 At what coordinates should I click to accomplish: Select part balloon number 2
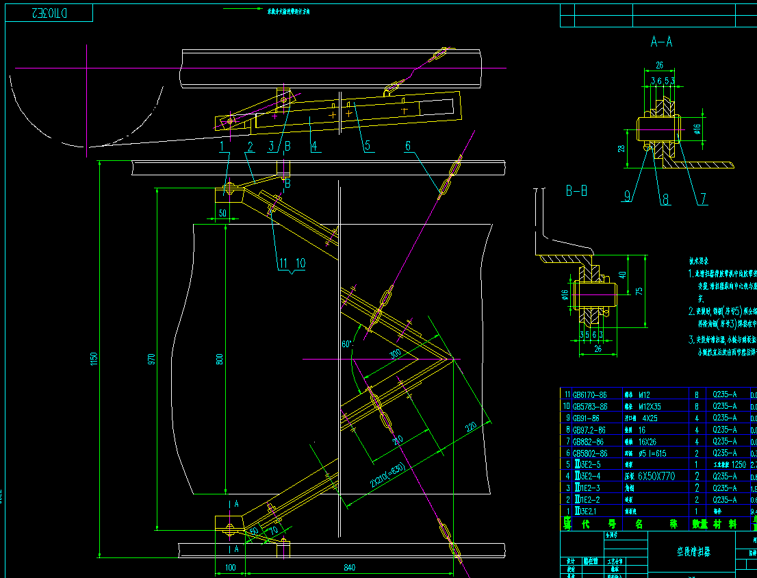click(x=250, y=147)
